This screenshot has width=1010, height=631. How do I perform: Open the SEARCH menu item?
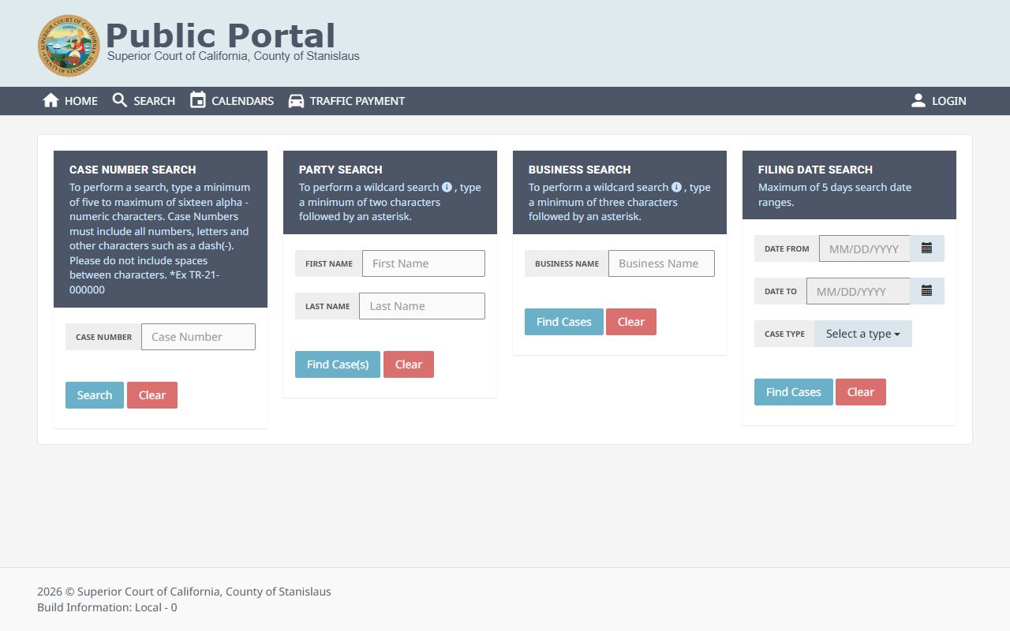click(x=144, y=101)
